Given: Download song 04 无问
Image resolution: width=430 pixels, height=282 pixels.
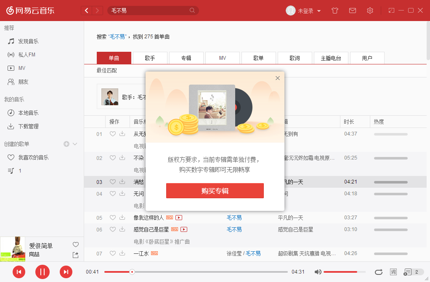Looking at the screenshot, I should pyautogui.click(x=122, y=193).
